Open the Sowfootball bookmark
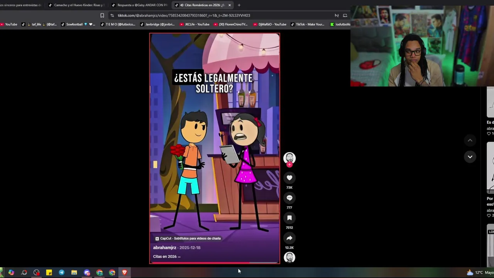Screen dimensions: 494x278 click(78, 24)
